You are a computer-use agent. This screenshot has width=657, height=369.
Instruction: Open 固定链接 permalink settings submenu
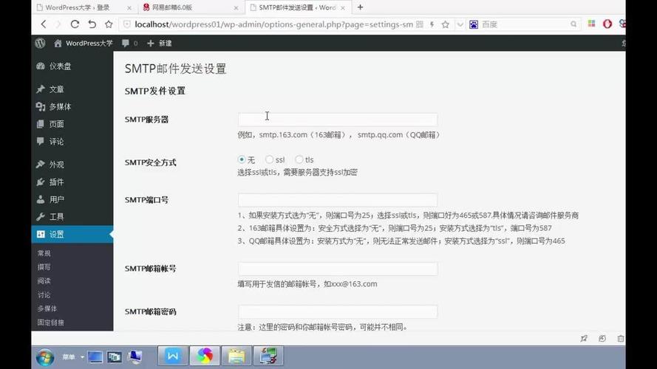(51, 323)
